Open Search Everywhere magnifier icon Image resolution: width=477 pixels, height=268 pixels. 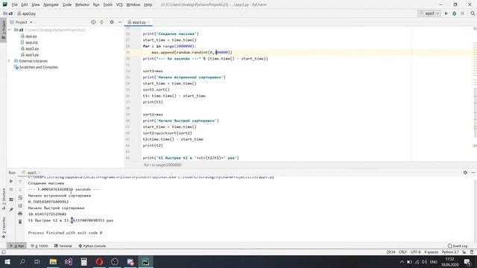pyautogui.click(x=473, y=13)
